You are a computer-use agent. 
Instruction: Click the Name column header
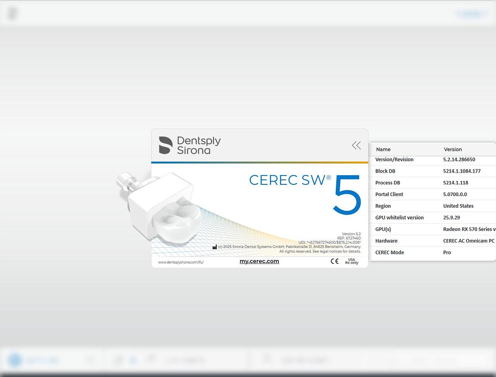[383, 150]
